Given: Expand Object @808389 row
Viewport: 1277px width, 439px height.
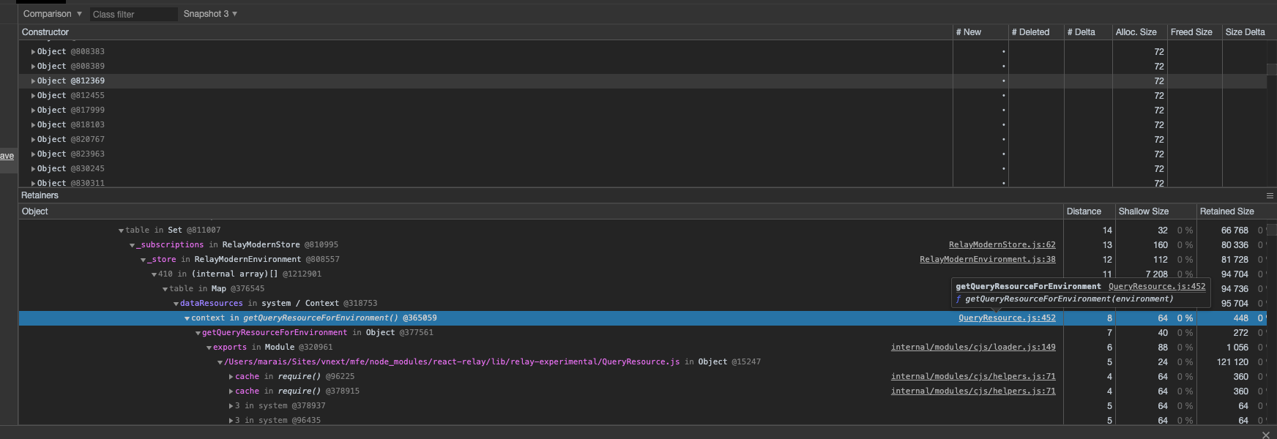Looking at the screenshot, I should (x=33, y=67).
